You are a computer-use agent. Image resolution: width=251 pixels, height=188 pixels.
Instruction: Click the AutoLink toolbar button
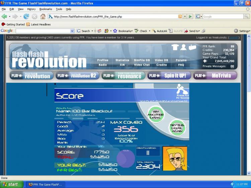(160, 31)
